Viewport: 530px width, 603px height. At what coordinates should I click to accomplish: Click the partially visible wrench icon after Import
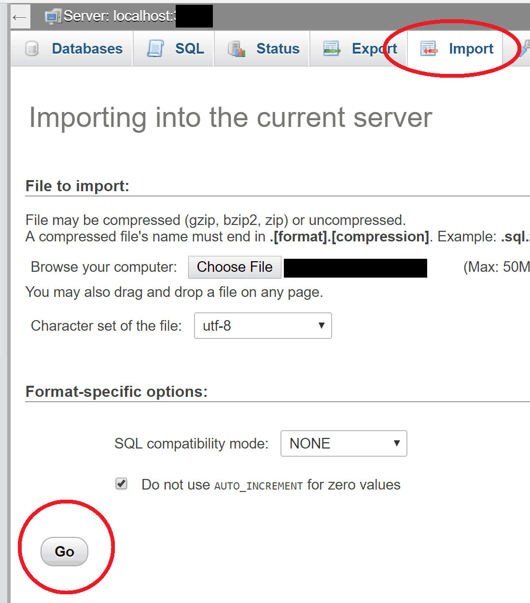click(524, 49)
